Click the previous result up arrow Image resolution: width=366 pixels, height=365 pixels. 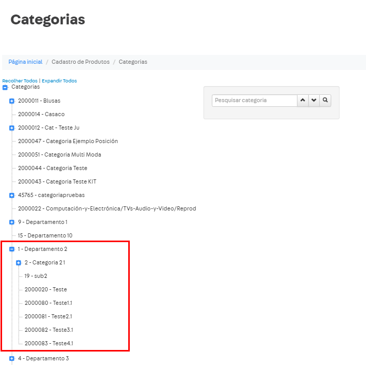click(x=303, y=100)
